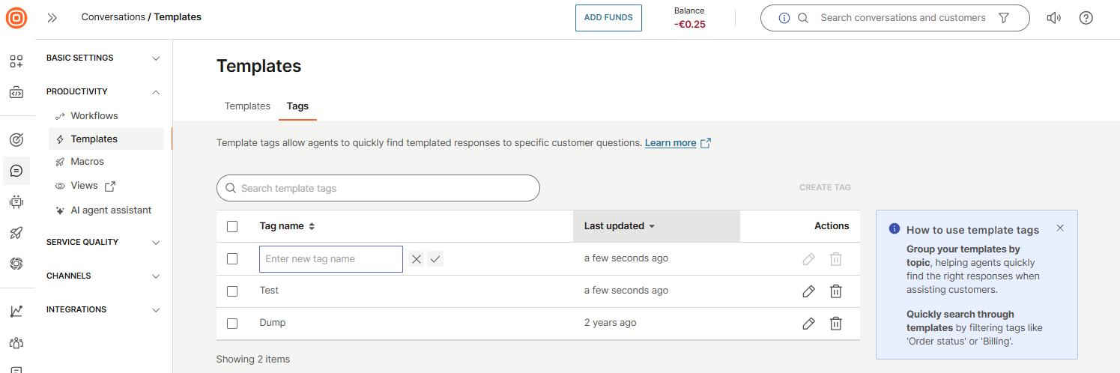Expand the Integrations section
This screenshot has width=1120, height=373.
point(156,310)
